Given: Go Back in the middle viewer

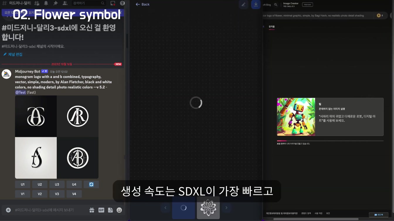Looking at the screenshot, I should (x=142, y=4).
